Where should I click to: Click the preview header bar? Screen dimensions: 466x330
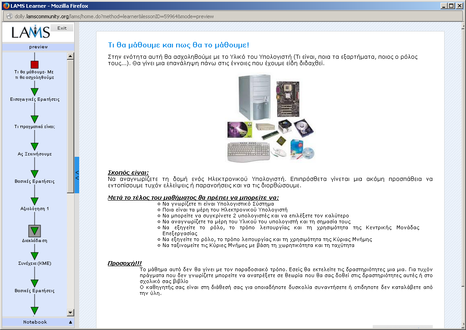click(38, 47)
